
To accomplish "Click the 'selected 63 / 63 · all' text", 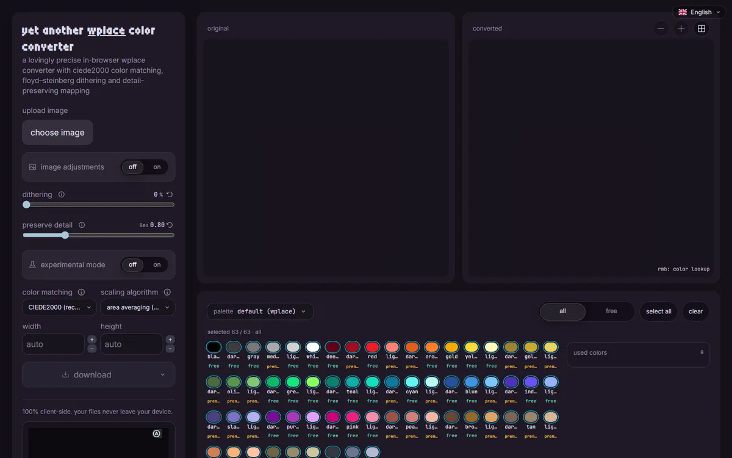I will coord(234,332).
